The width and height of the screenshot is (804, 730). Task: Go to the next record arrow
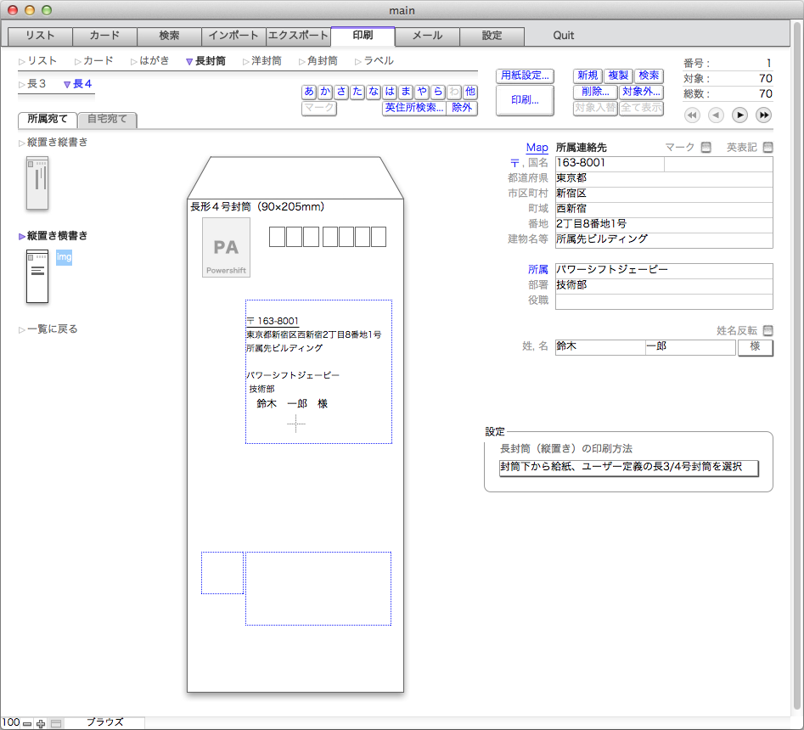(739, 115)
